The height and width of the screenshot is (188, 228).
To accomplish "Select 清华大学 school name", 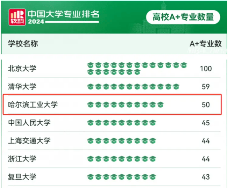I will coord(22,87).
